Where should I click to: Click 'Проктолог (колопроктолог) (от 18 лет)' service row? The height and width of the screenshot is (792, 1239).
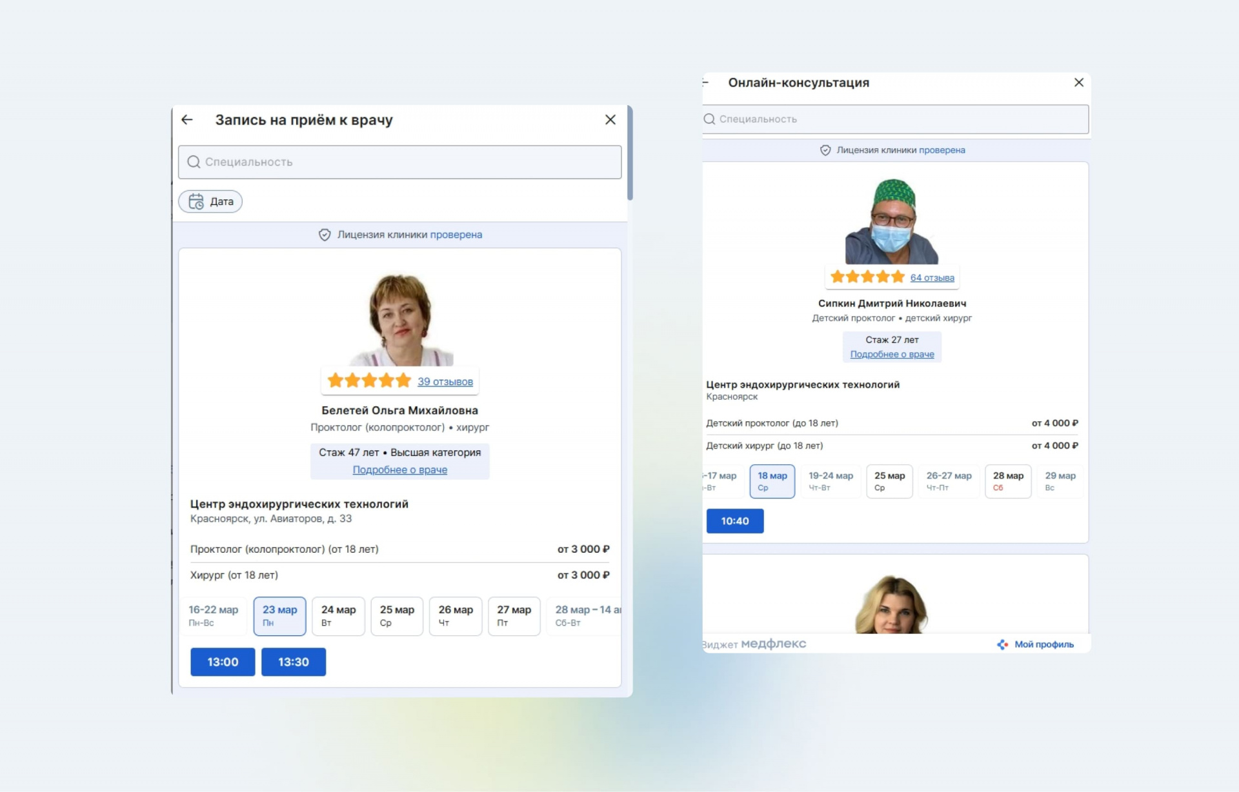tap(400, 549)
